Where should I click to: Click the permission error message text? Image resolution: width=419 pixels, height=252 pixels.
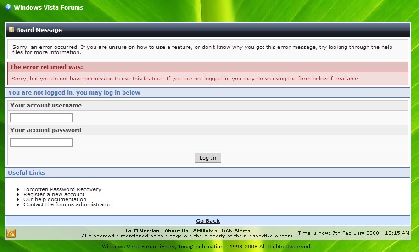[185, 79]
